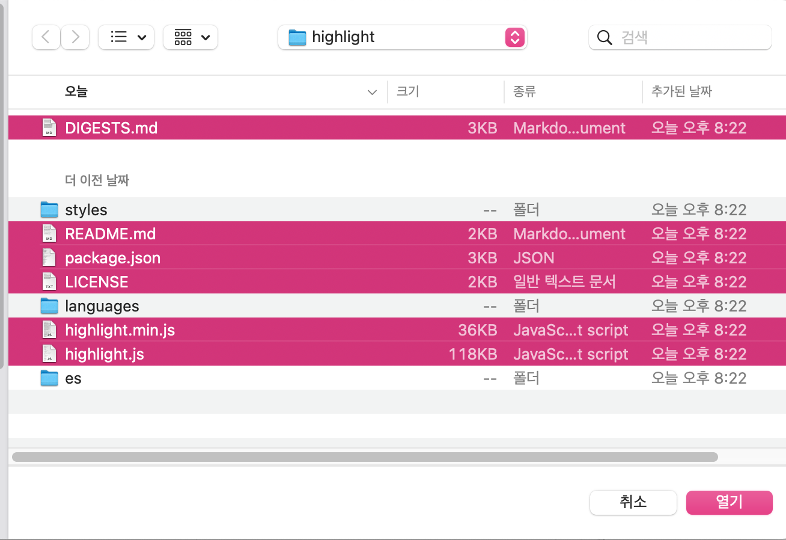
Task: Click the es folder icon
Action: pos(49,378)
